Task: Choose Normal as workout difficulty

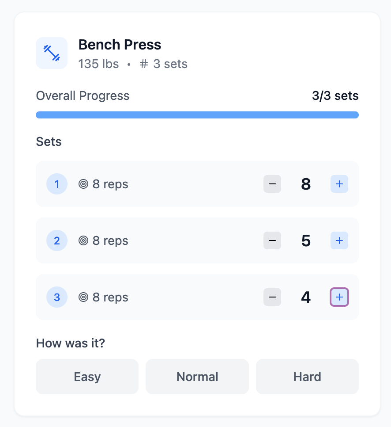Action: point(197,377)
